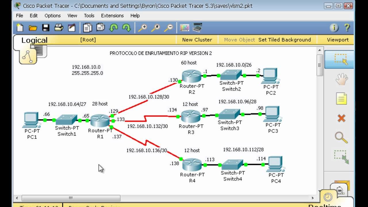The height and width of the screenshot is (207, 368).
Task: Click Set Tiled Background button
Action: (285, 40)
